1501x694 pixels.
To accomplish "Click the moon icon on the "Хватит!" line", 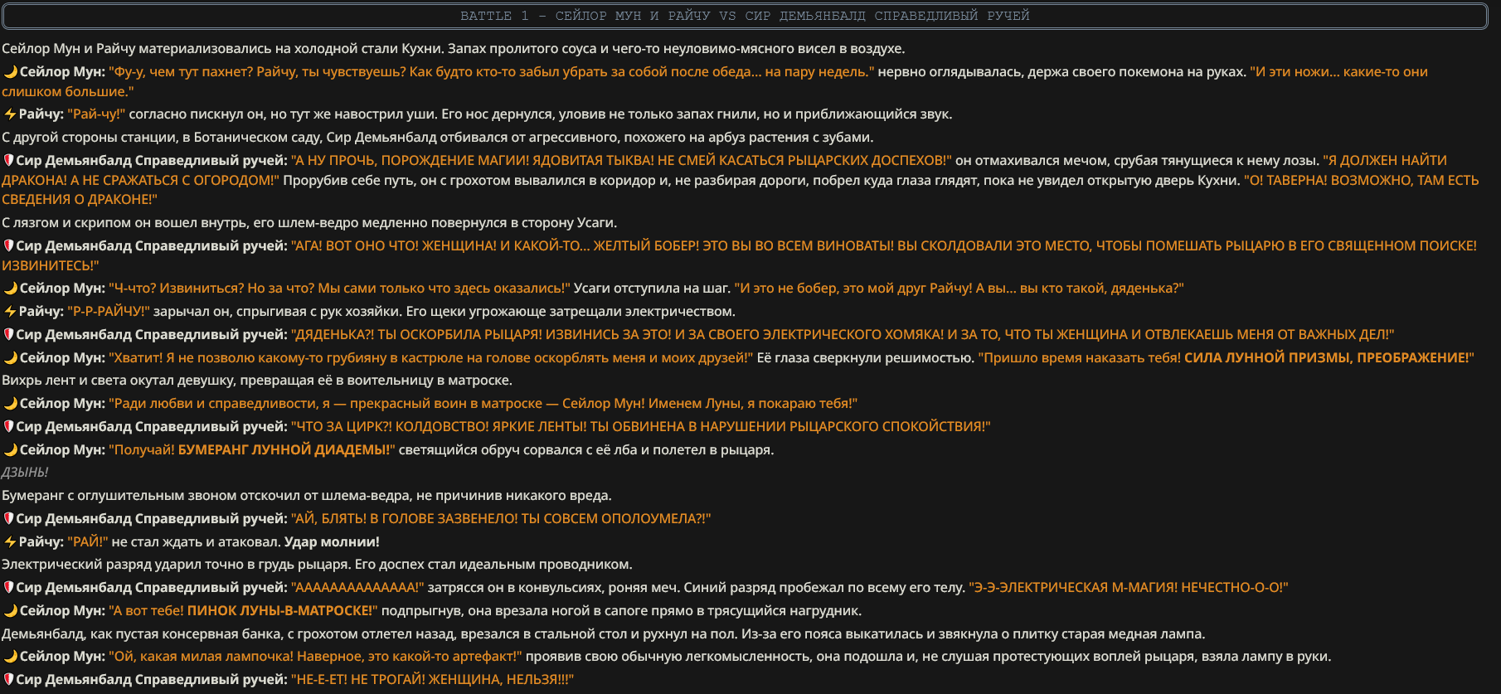I will 10,357.
